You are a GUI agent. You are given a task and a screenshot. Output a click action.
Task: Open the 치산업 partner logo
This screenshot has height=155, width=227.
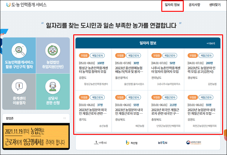132,143
